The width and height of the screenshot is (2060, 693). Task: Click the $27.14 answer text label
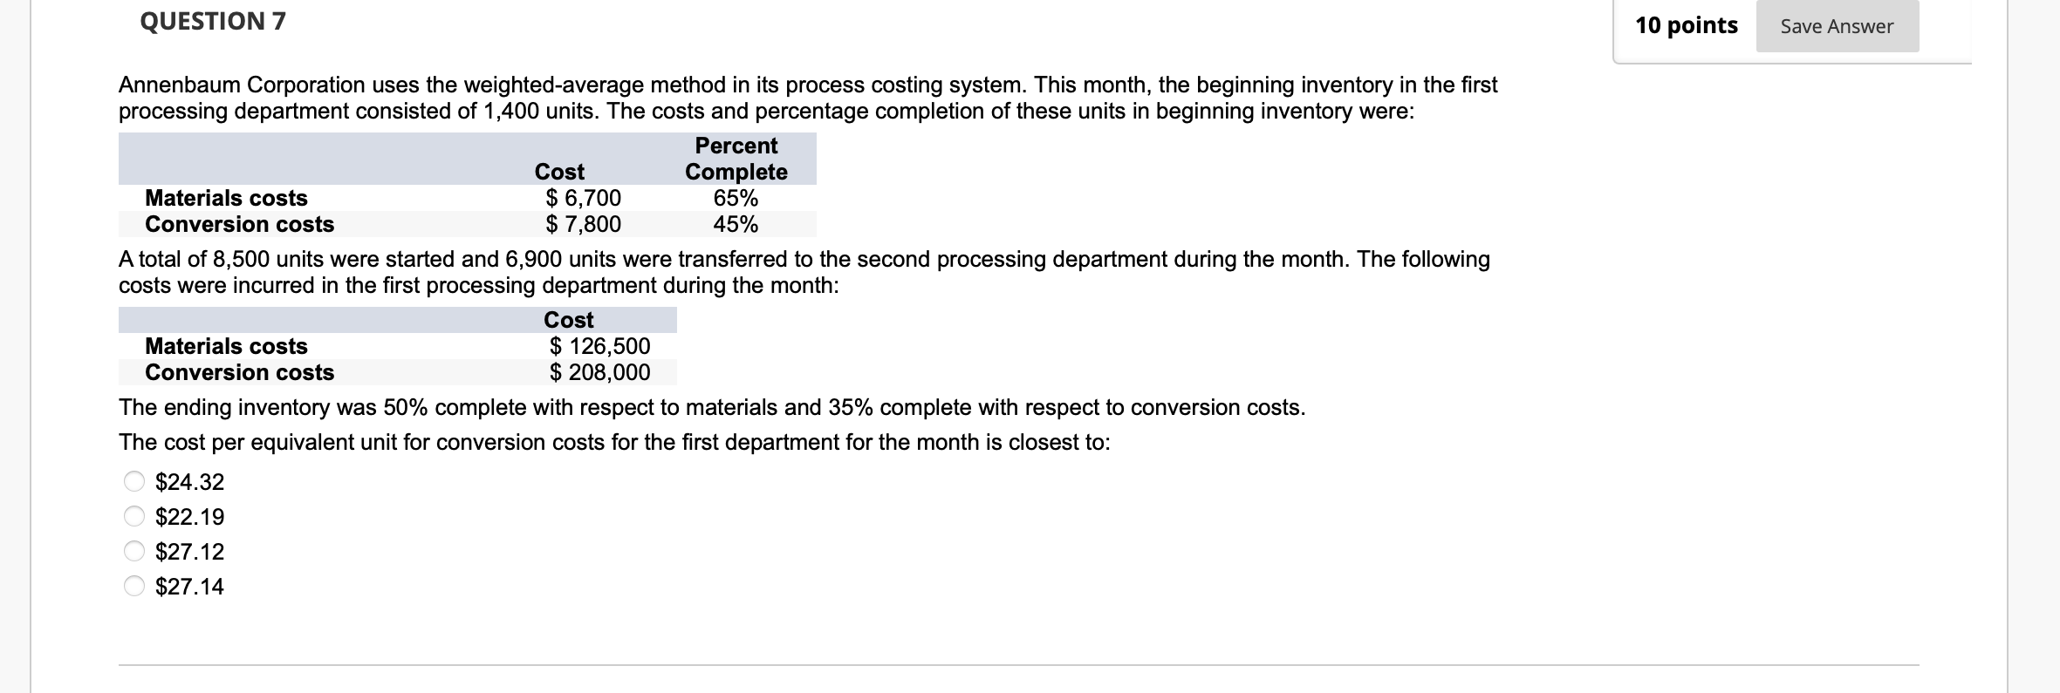pos(188,587)
